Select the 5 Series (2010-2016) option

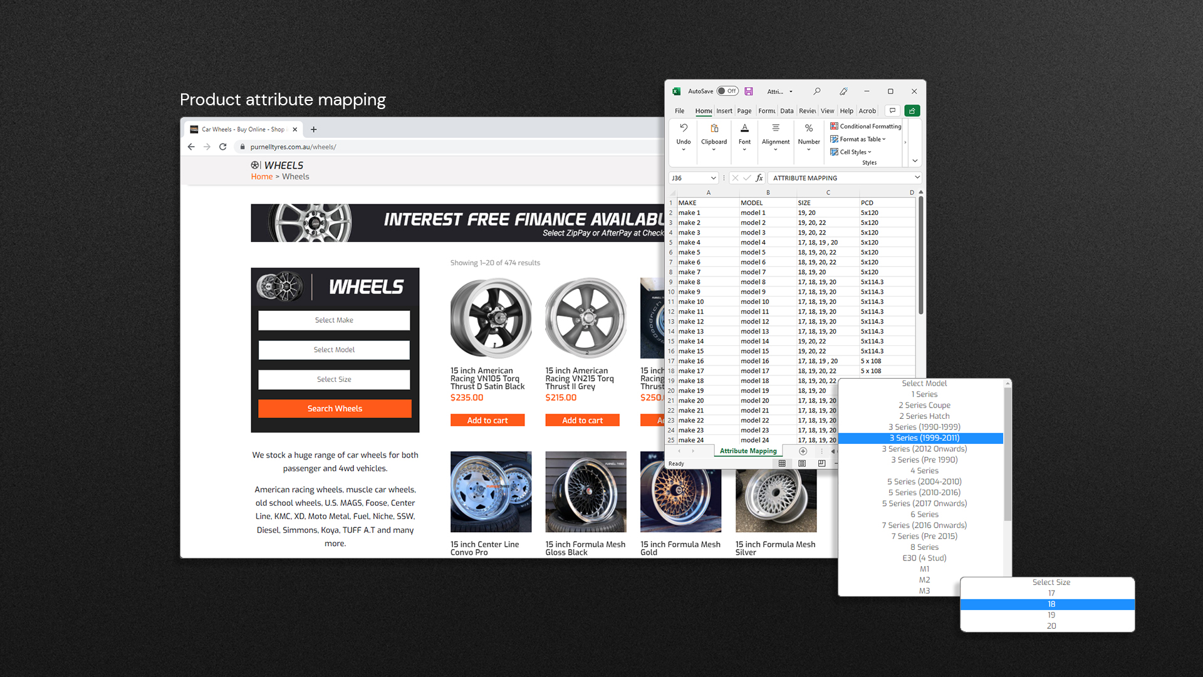click(x=924, y=493)
